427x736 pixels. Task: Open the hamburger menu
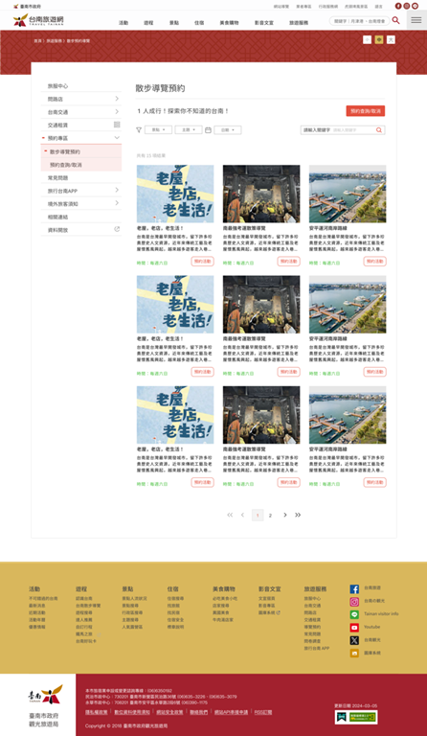(x=416, y=20)
